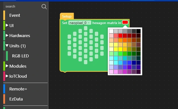The image size is (178, 109).
Task: Open the Remote+ category
Action: (x=18, y=89)
